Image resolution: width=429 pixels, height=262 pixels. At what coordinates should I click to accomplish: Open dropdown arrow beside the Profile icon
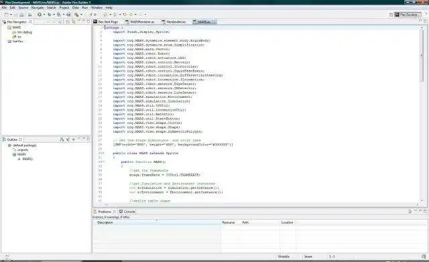click(64, 15)
